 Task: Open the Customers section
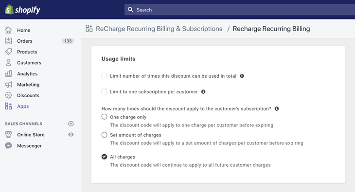[29, 63]
